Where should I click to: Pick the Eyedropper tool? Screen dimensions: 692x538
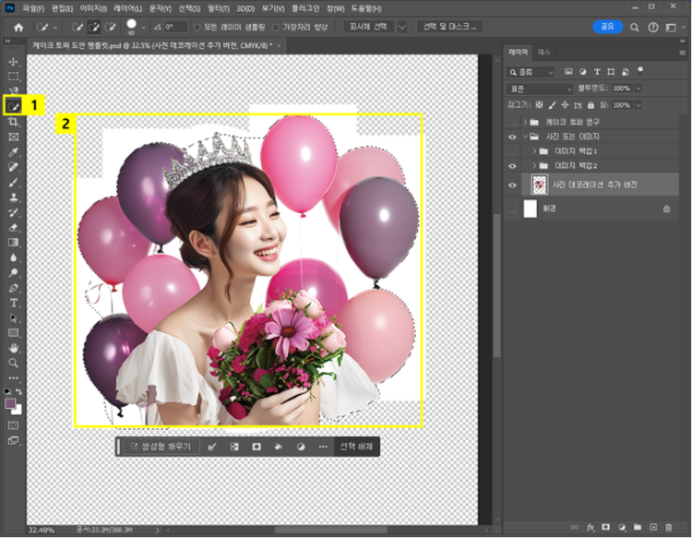coord(13,152)
